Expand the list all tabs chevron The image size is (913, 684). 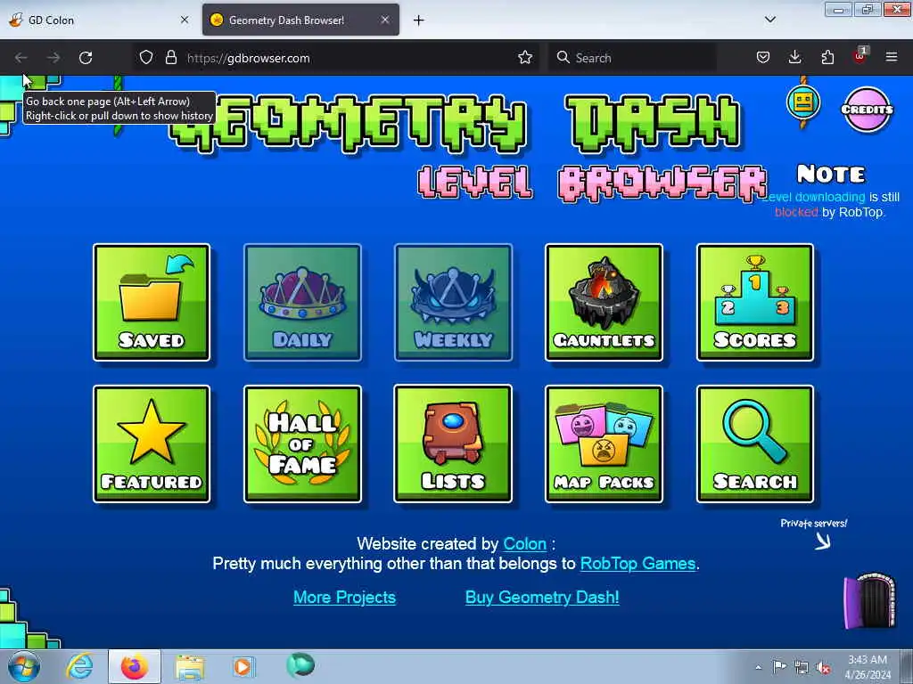coord(769,20)
